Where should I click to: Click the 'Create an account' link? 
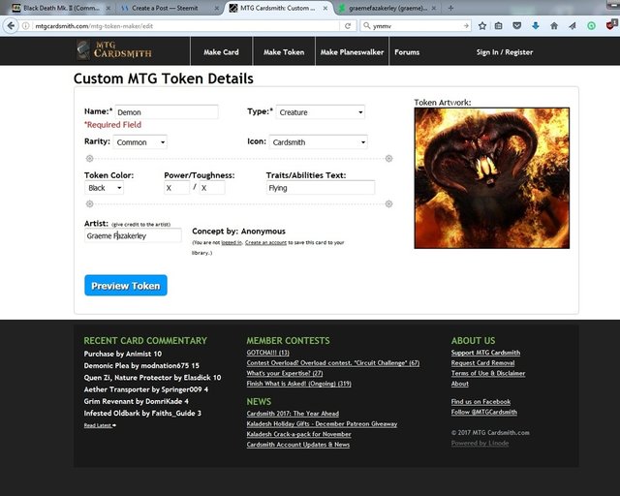coord(265,242)
